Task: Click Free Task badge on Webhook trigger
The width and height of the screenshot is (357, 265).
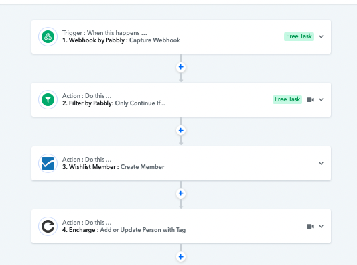Action: point(299,36)
